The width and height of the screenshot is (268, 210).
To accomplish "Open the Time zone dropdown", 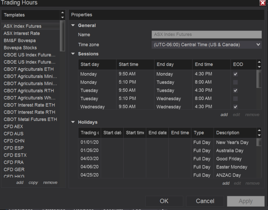I will [x=206, y=45].
